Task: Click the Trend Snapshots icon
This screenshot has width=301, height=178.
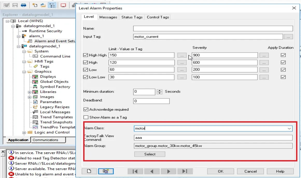Action: (x=35, y=122)
